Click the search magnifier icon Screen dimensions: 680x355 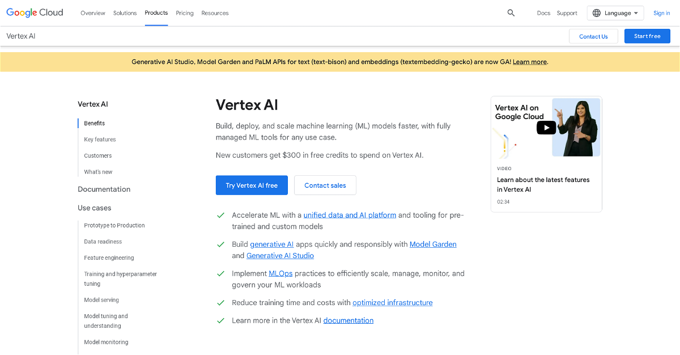[x=511, y=13]
